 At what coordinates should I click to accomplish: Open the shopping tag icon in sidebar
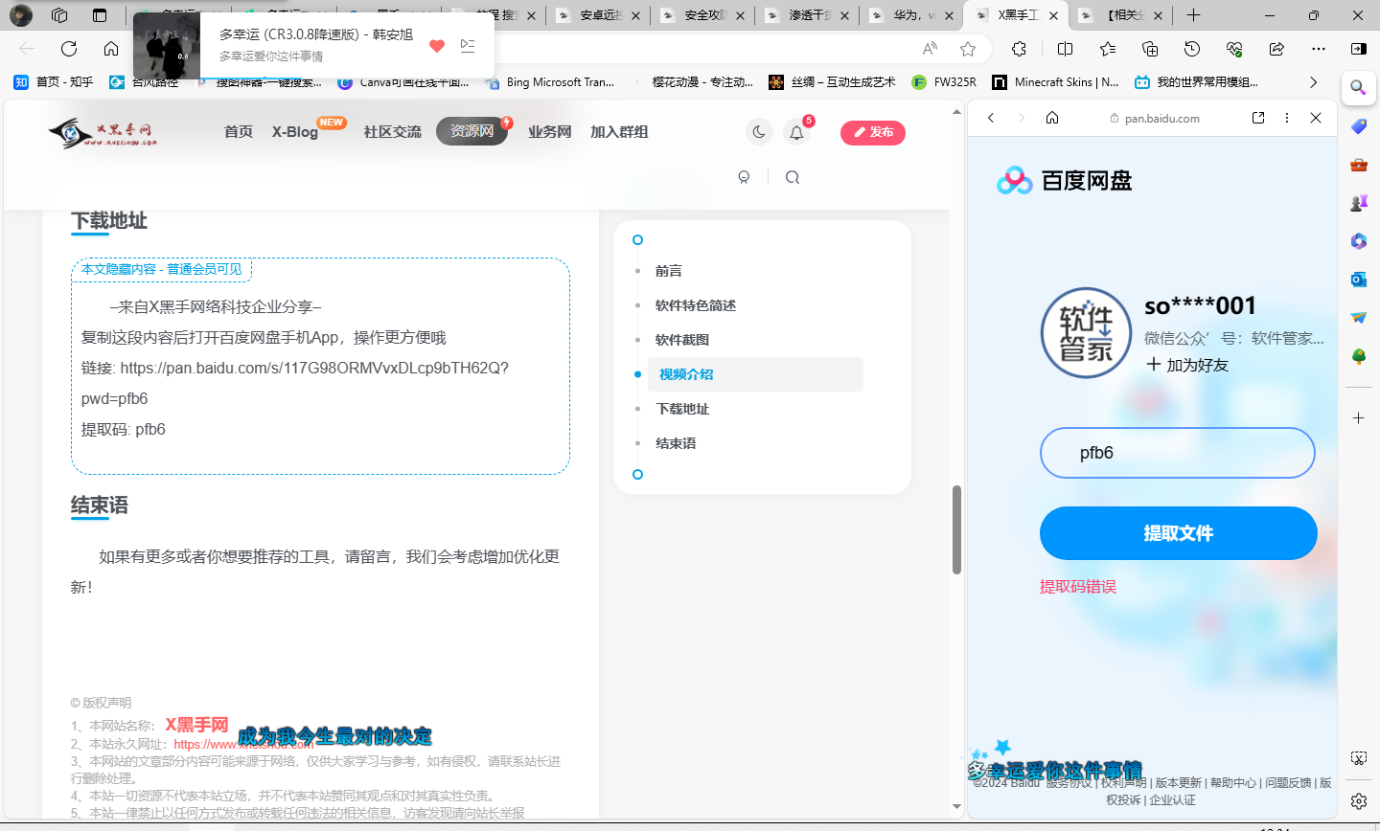click(1358, 125)
